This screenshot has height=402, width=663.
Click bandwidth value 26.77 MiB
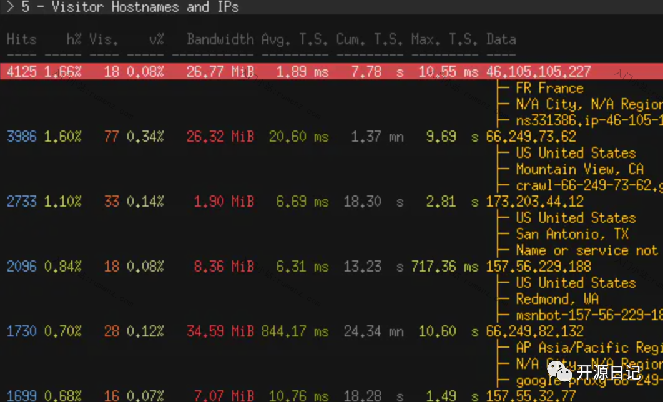[x=220, y=71]
